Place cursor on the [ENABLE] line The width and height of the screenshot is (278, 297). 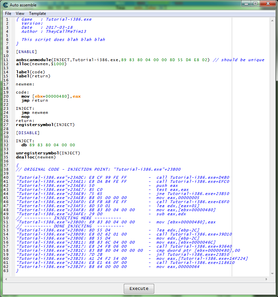click(x=26, y=52)
